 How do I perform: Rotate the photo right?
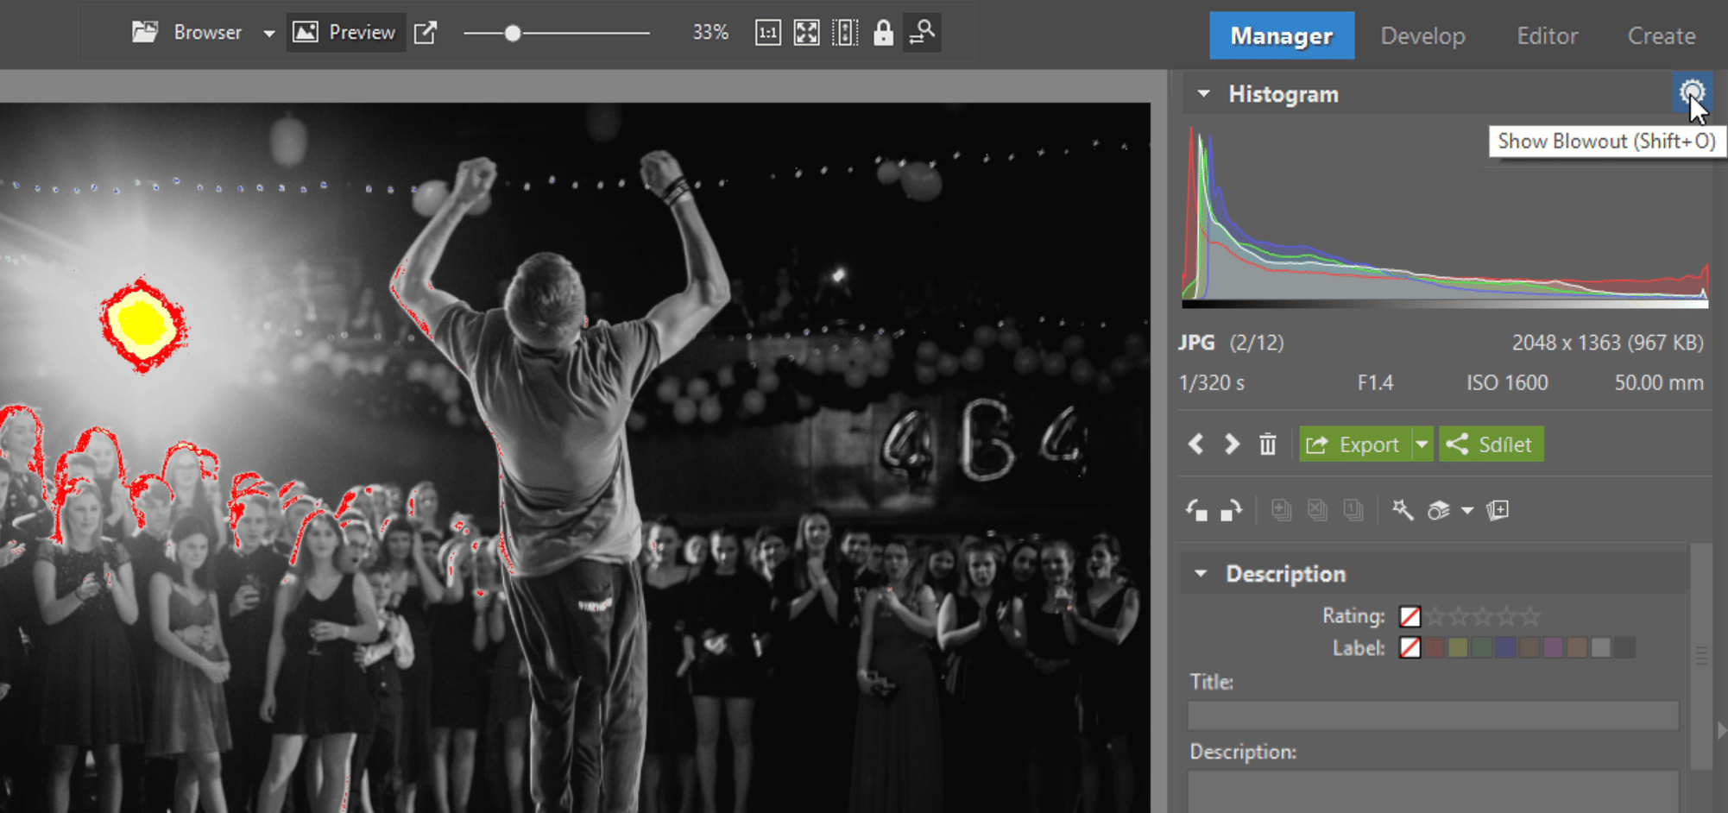coord(1232,511)
